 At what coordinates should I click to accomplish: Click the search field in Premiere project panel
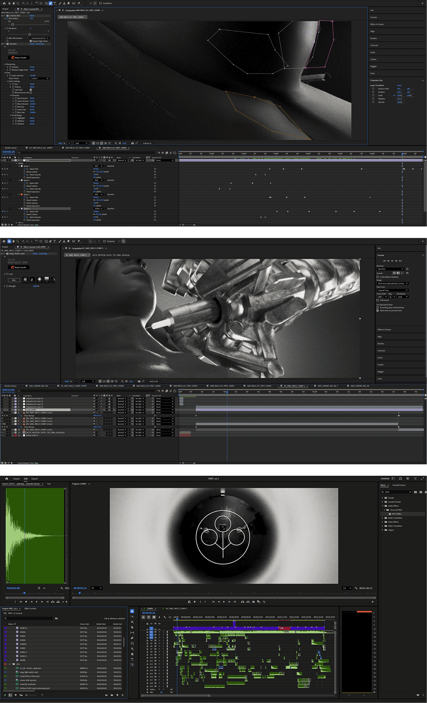coord(28,618)
